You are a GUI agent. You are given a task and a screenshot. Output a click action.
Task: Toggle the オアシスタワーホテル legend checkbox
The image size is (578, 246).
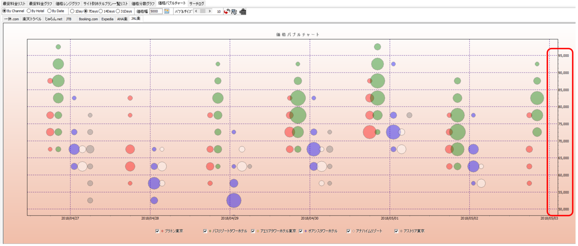301,231
